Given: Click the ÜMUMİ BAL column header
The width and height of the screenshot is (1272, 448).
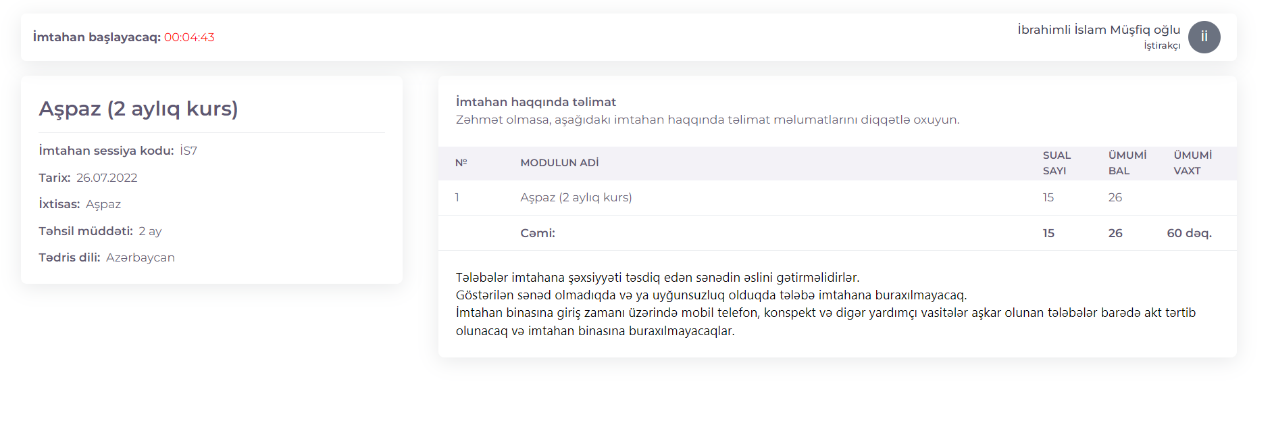Looking at the screenshot, I should pyautogui.click(x=1127, y=163).
